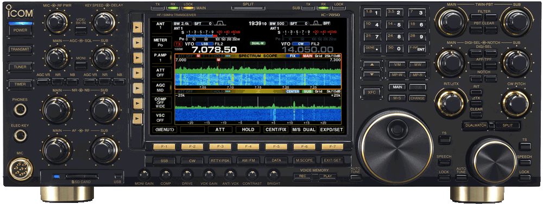Viewport: 543px width, 204px height.
Task: Toggle the LOCK button below the main dial's SPEECH
Action: tap(444, 178)
